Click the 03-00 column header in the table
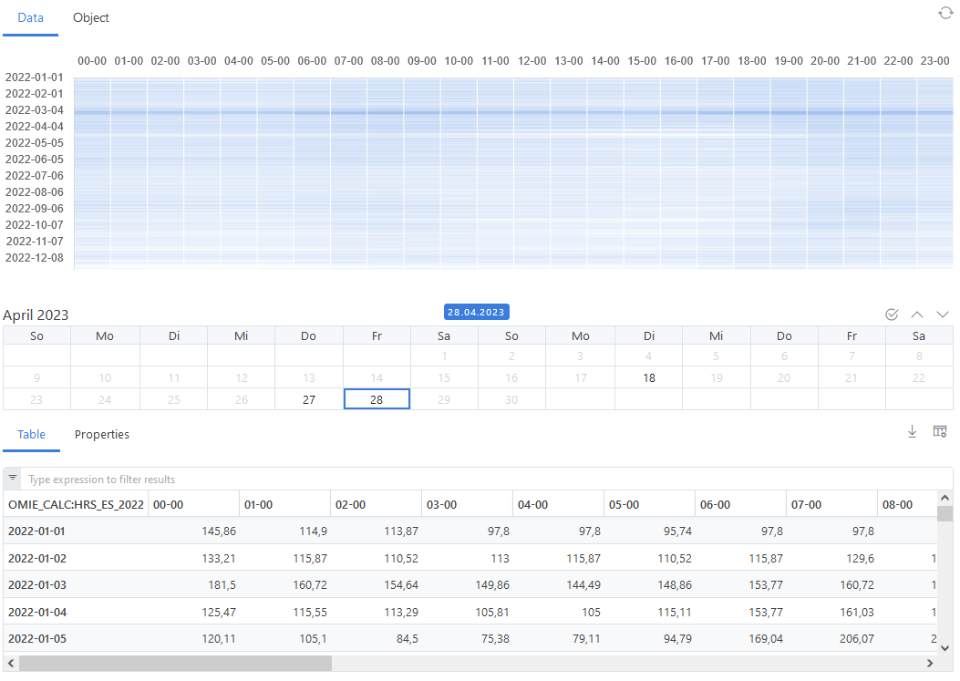Viewport: 960px width, 681px height. pos(467,504)
